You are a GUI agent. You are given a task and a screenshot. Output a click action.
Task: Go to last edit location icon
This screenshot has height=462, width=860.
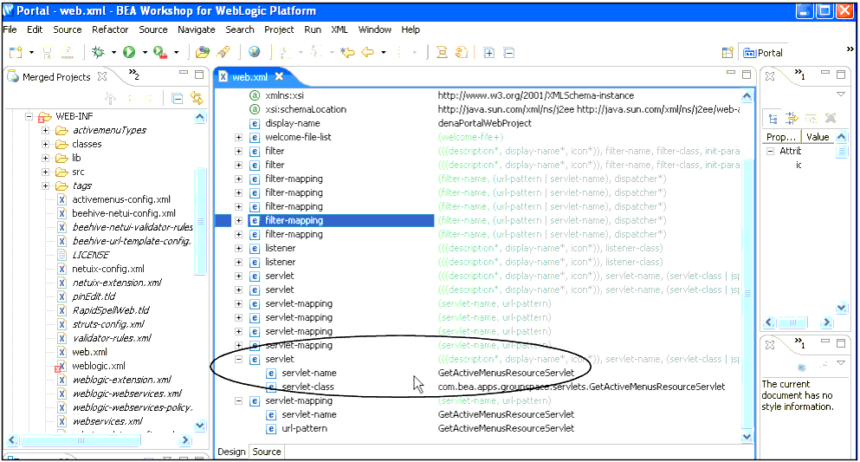point(347,53)
